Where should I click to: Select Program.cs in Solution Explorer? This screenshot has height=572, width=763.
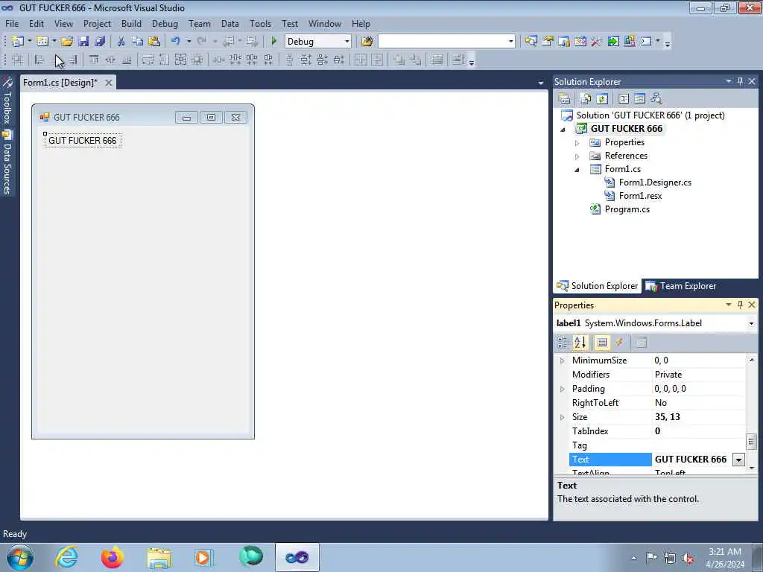(627, 209)
